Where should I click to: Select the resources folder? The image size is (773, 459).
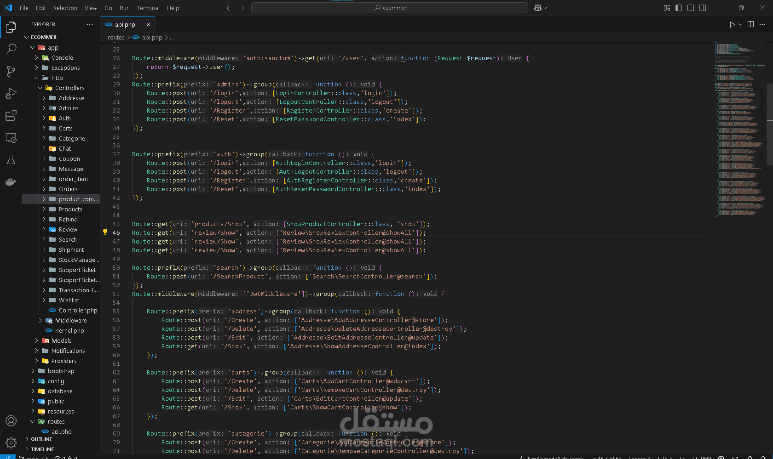pos(61,412)
